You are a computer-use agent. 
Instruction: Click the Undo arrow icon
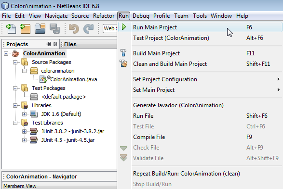coord(74,29)
